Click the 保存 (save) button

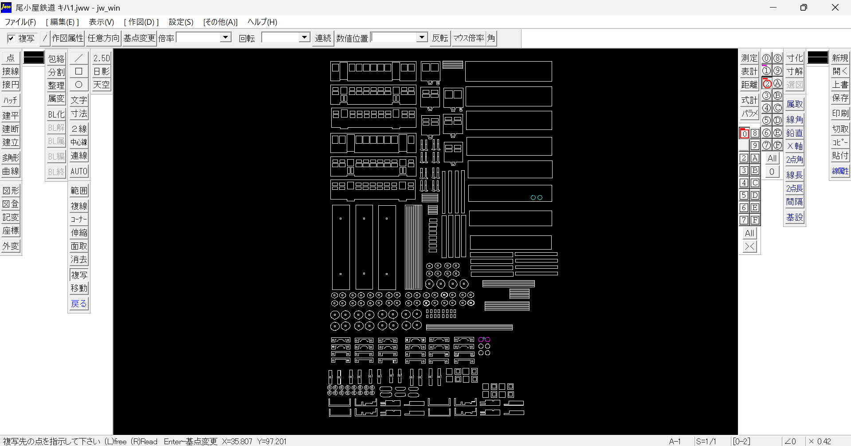tap(840, 98)
